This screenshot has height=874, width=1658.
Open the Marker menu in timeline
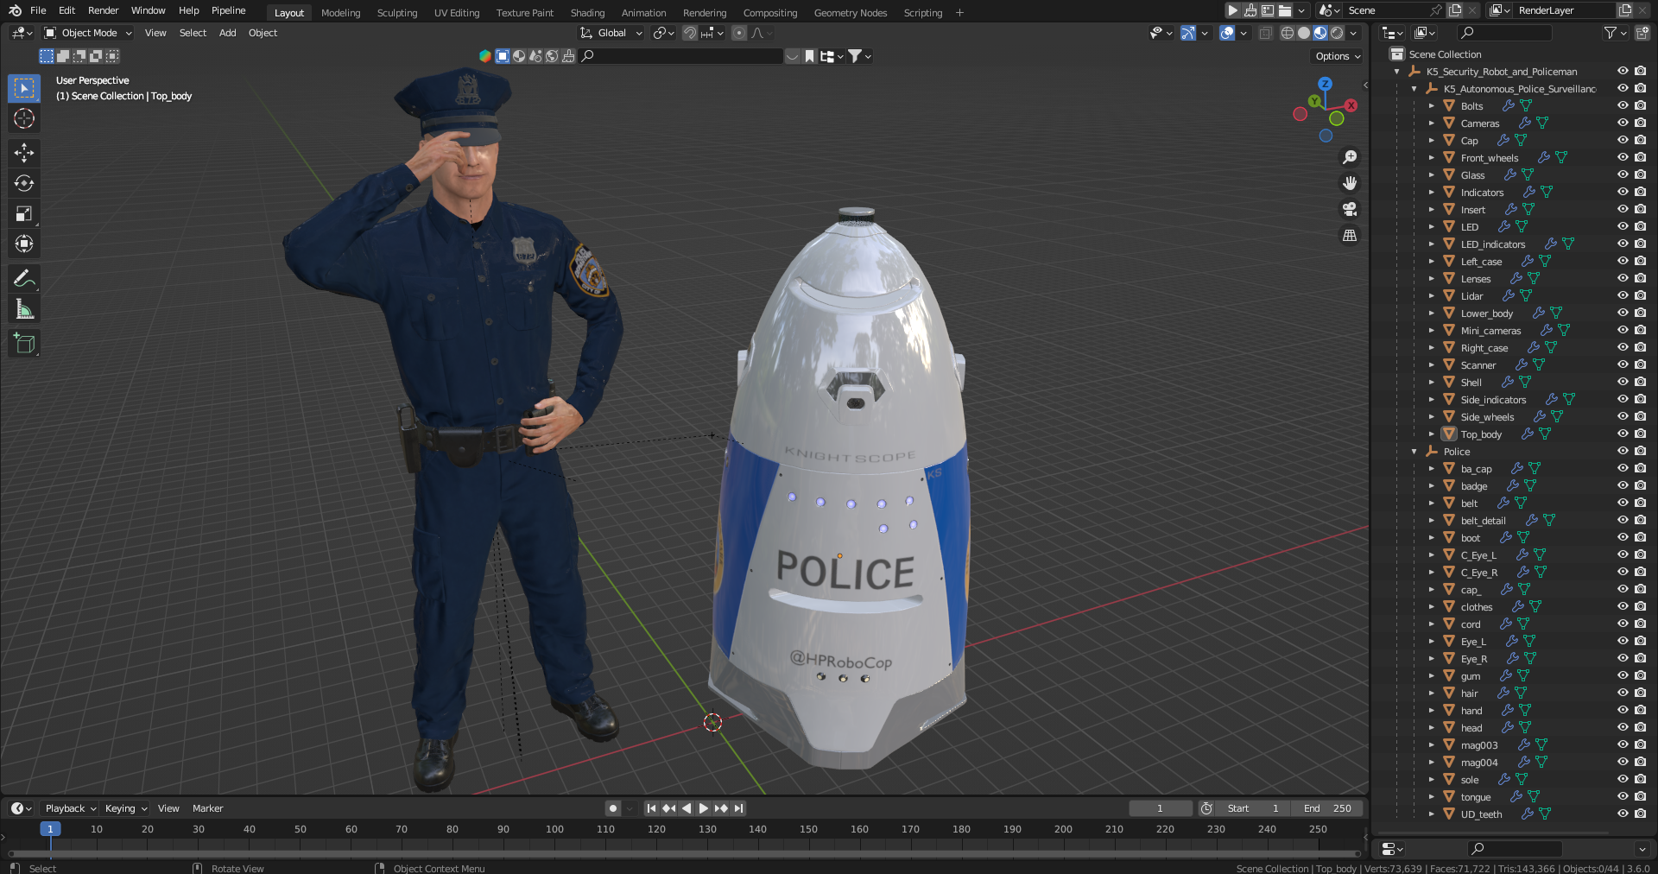point(207,808)
